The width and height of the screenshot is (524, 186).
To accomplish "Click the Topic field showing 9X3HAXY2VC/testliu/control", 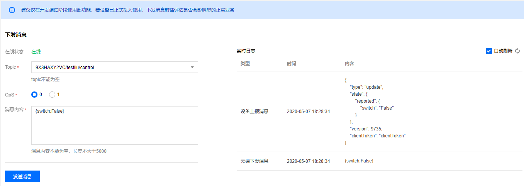I will tap(115, 67).
